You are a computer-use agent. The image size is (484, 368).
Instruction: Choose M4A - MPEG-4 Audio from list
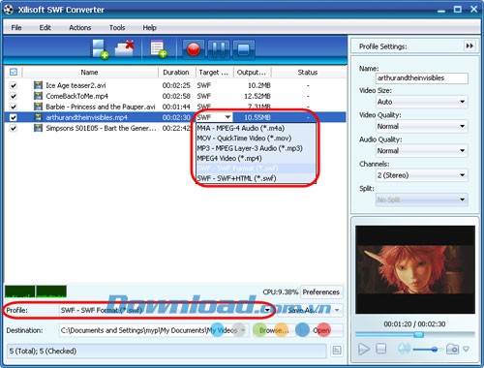coord(257,128)
